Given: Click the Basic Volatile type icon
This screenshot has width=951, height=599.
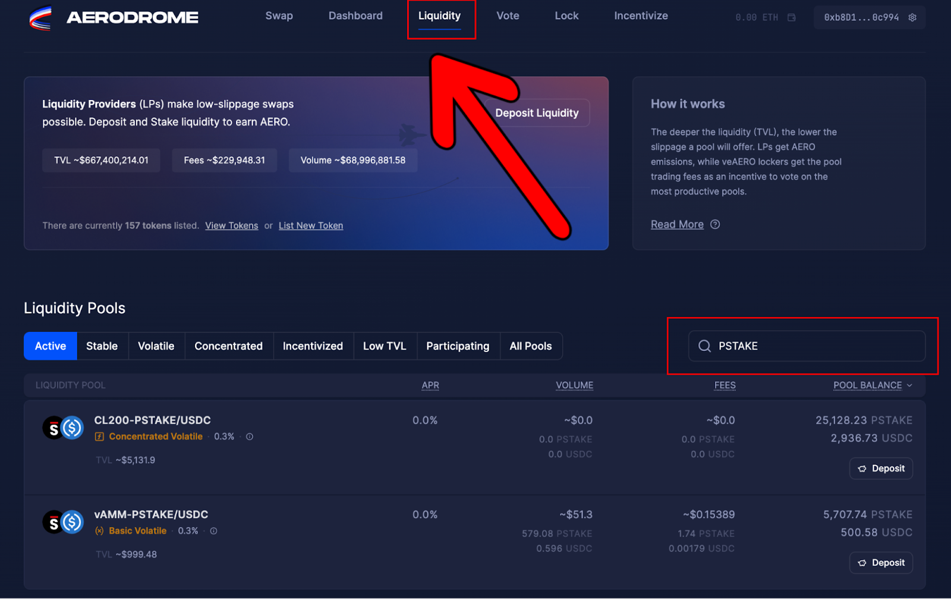Looking at the screenshot, I should point(99,531).
